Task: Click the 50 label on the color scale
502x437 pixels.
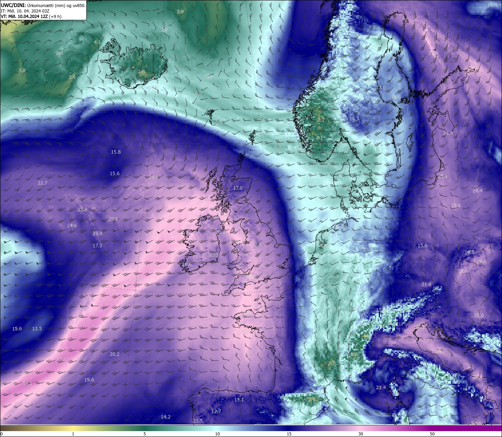Action: [432, 434]
